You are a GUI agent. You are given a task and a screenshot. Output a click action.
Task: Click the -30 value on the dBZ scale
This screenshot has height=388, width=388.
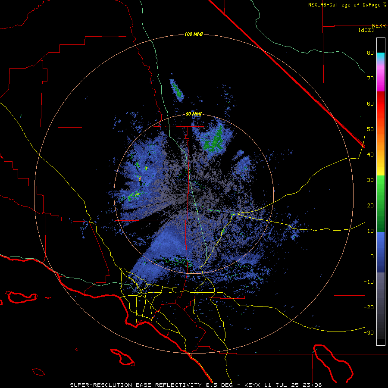click(x=369, y=333)
